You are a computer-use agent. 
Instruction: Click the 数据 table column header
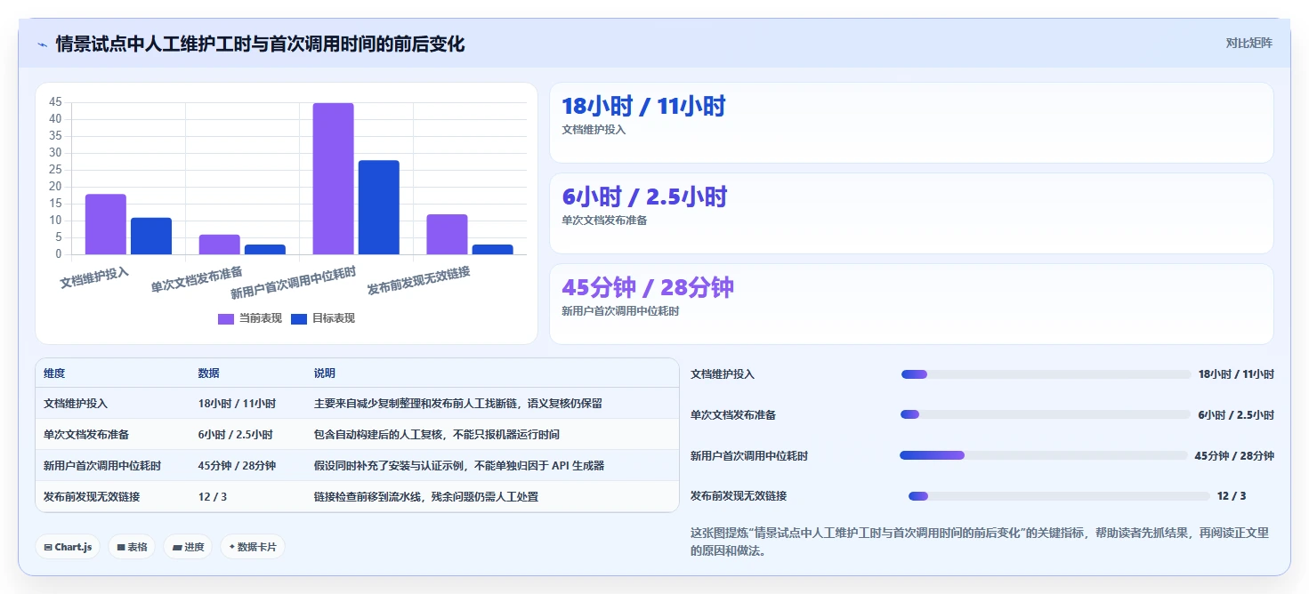(208, 373)
